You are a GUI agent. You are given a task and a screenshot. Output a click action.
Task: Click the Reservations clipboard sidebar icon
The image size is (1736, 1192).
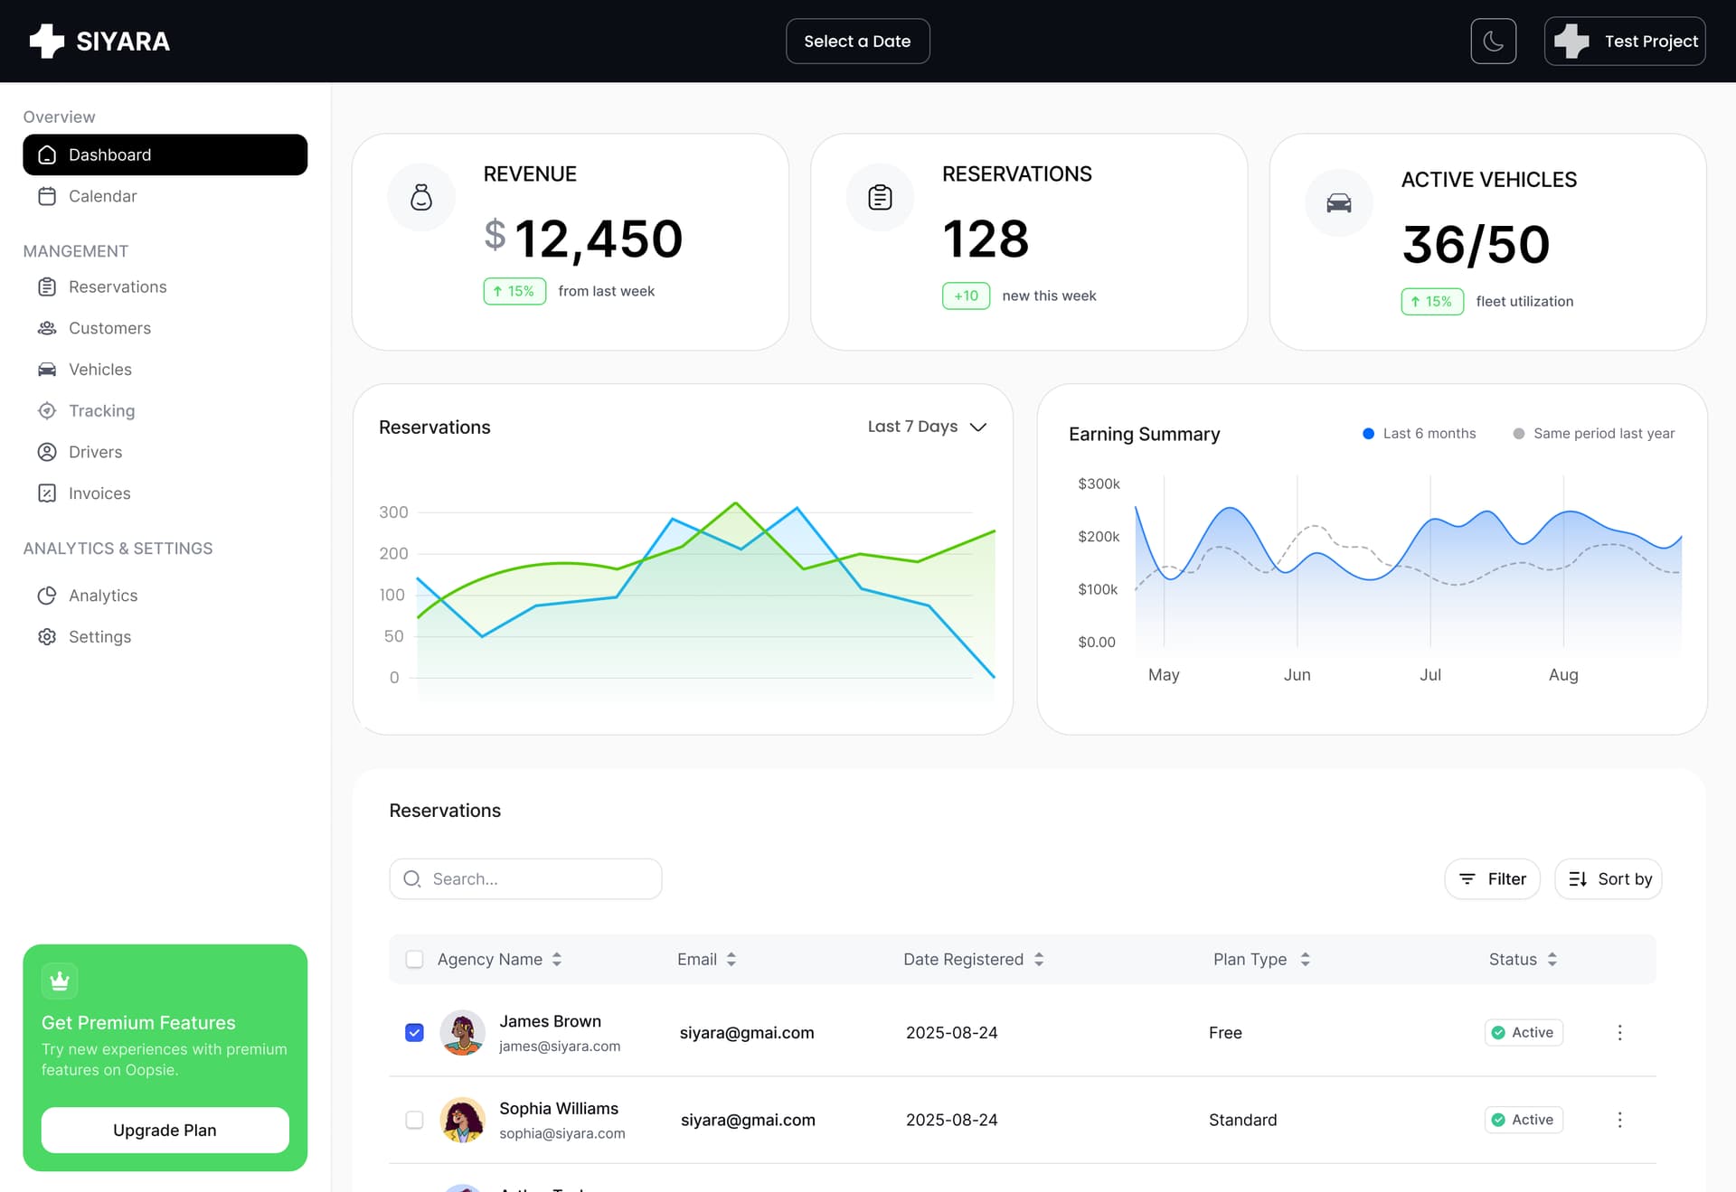(x=47, y=286)
